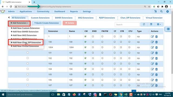Toggle CFB checkbox for extension 104
This screenshot has width=173, height=97.
click(121, 69)
